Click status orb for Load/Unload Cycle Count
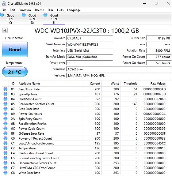 6,143
